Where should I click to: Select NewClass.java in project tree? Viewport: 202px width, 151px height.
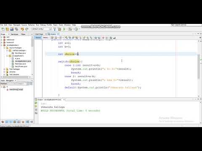(20, 53)
